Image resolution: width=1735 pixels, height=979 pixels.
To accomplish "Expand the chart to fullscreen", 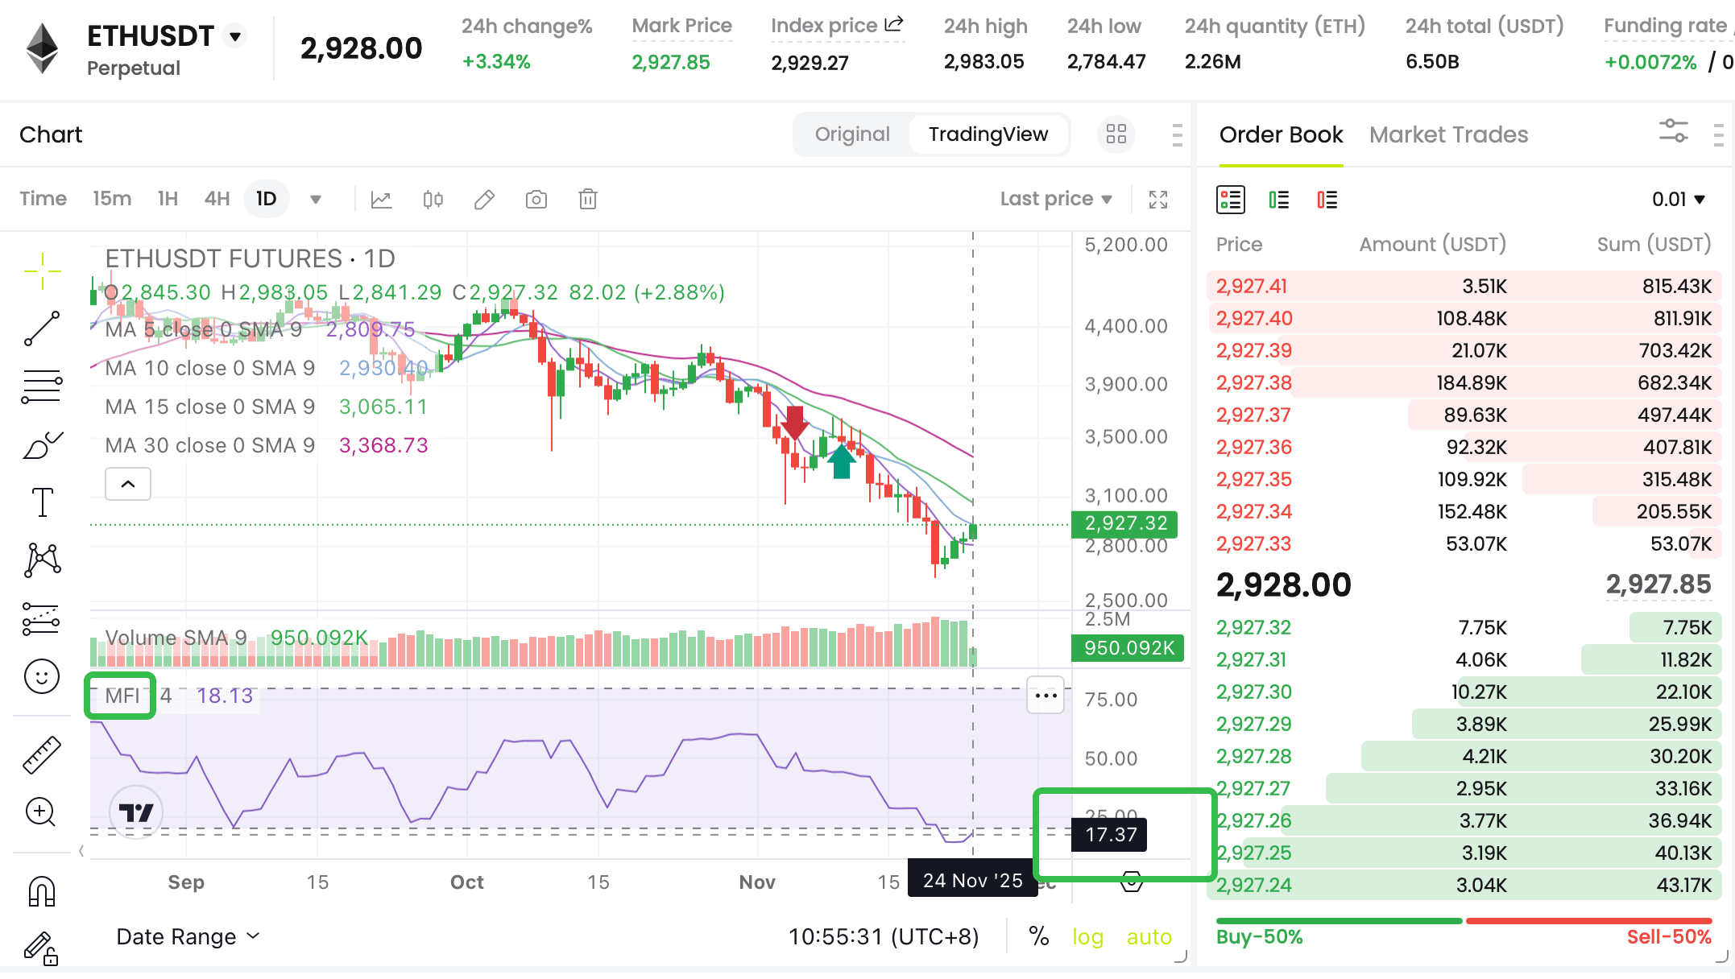I will coord(1158,199).
